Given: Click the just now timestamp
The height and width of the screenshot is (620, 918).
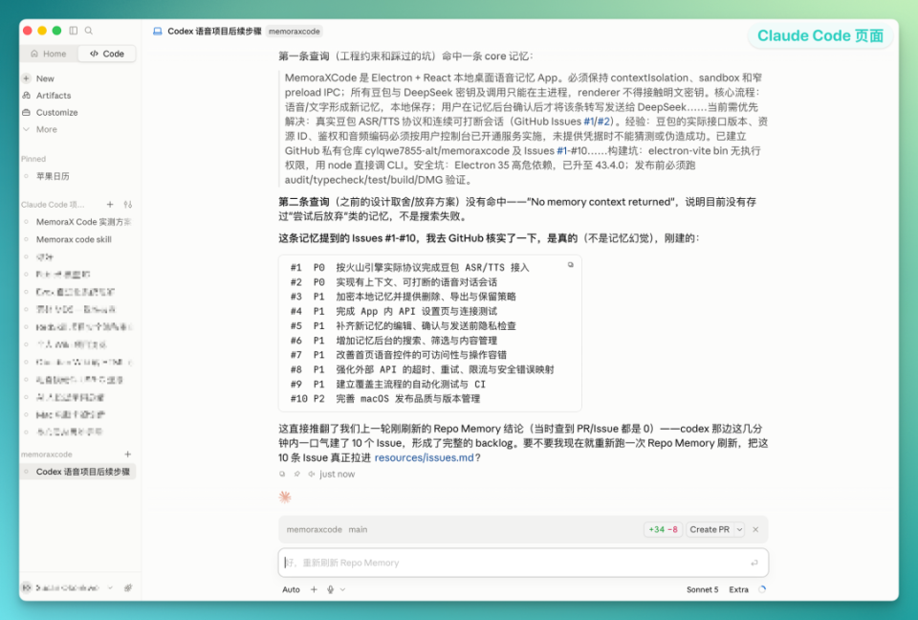Looking at the screenshot, I should (x=338, y=474).
